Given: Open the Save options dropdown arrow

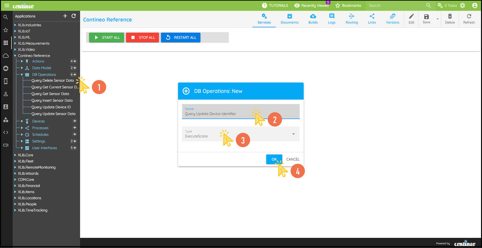Looking at the screenshot, I should pos(437,19).
